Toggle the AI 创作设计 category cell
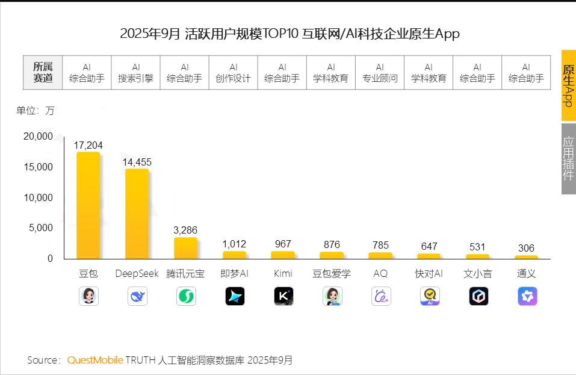Viewport: 576px width, 375px height. (233, 72)
